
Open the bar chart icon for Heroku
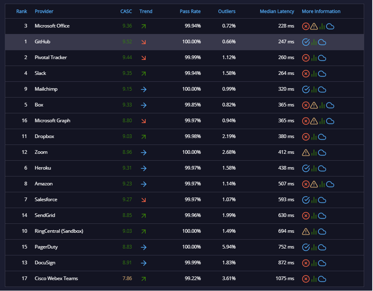pyautogui.click(x=314, y=168)
